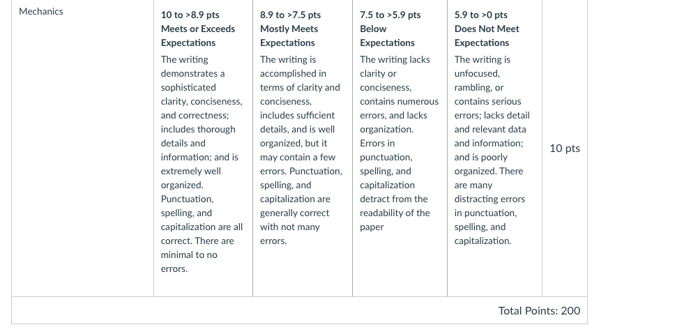This screenshot has height=334, width=691.
Task: Click 'many distracting errors' text
Action: 489,192
